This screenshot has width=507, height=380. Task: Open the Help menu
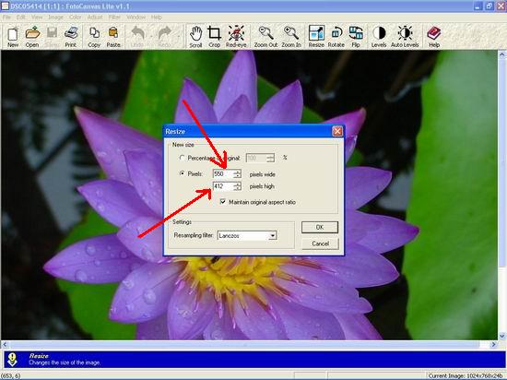(x=156, y=18)
